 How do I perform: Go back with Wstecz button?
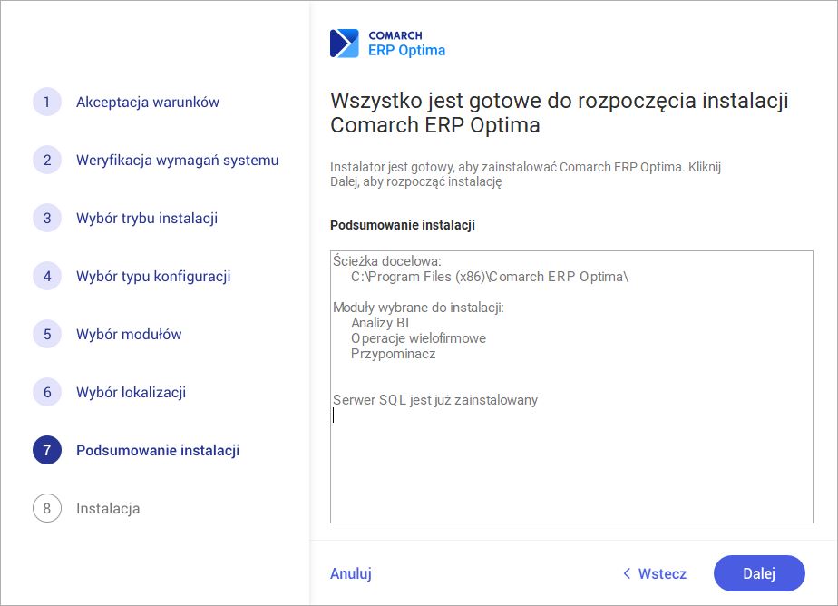point(655,573)
